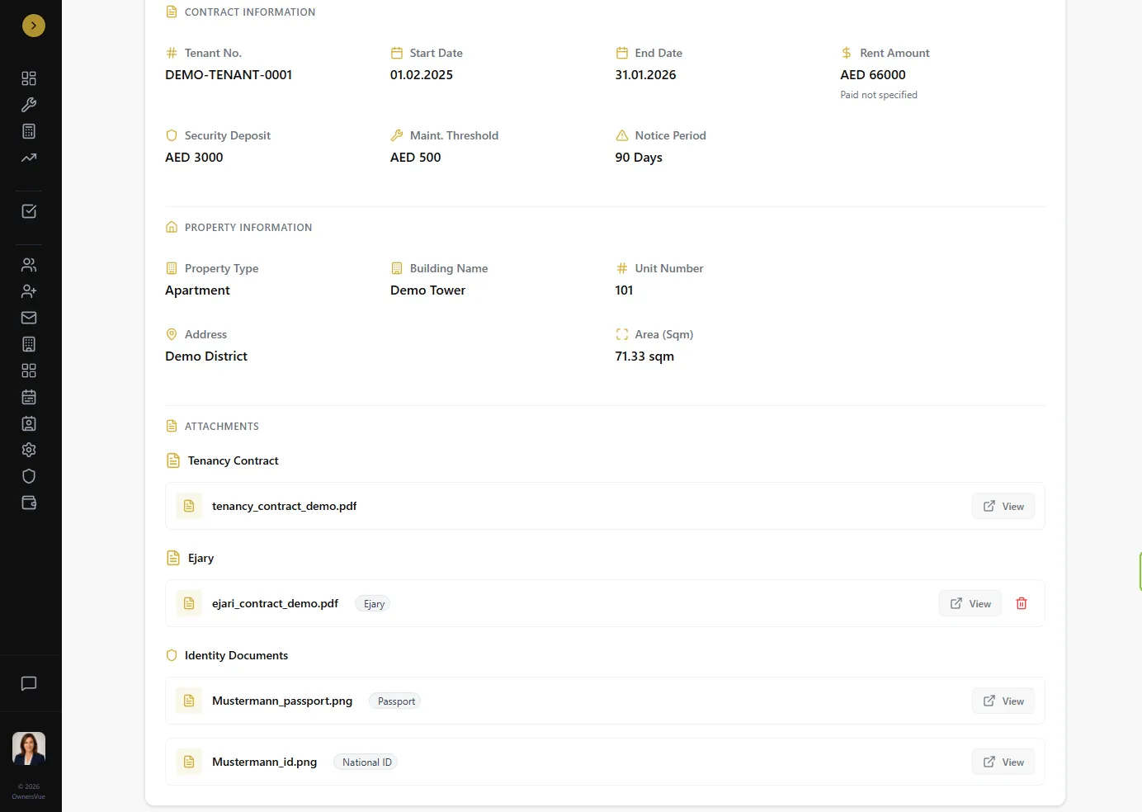Image resolution: width=1142 pixels, height=812 pixels.
Task: Click the end date 31.01.2026
Action: point(645,74)
